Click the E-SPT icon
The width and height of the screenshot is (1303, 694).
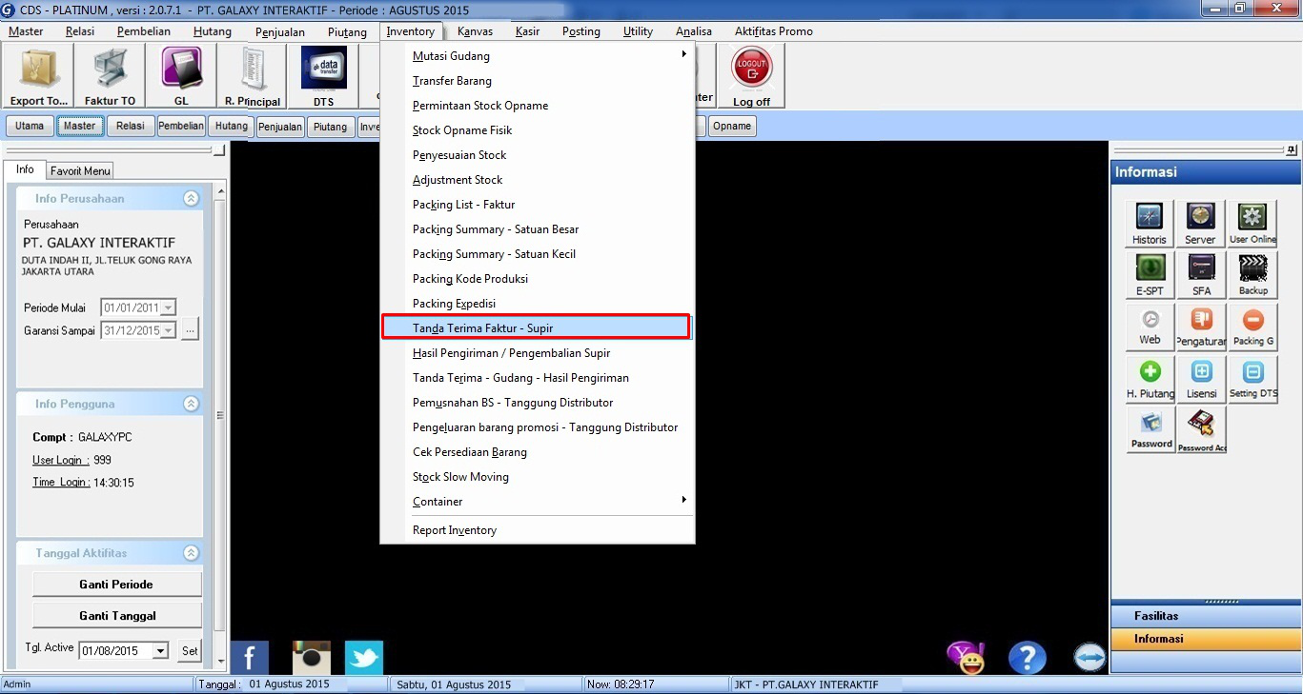(1150, 274)
